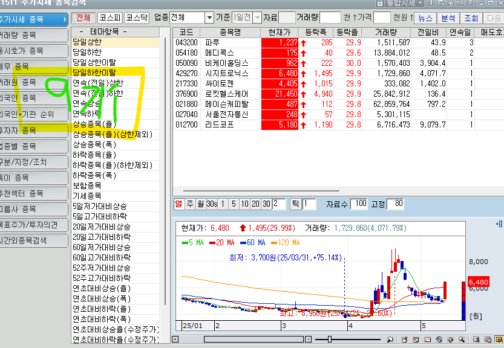Select the 파루 stock row
The width and height of the screenshot is (504, 348).
pyautogui.click(x=338, y=43)
